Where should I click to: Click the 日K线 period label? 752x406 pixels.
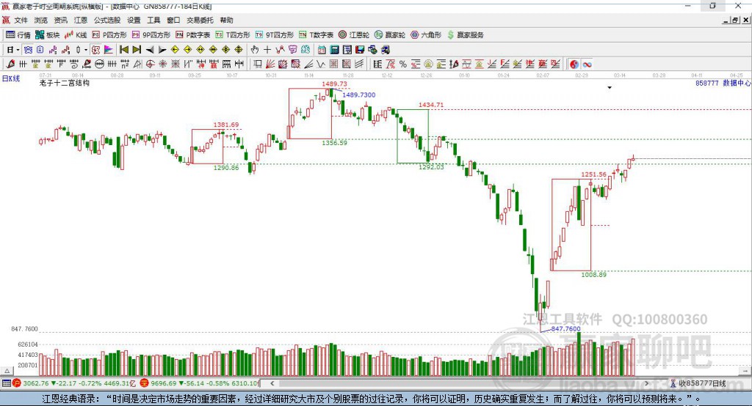[x=11, y=78]
